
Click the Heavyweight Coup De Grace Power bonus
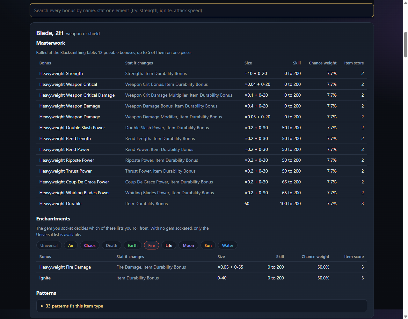point(74,182)
